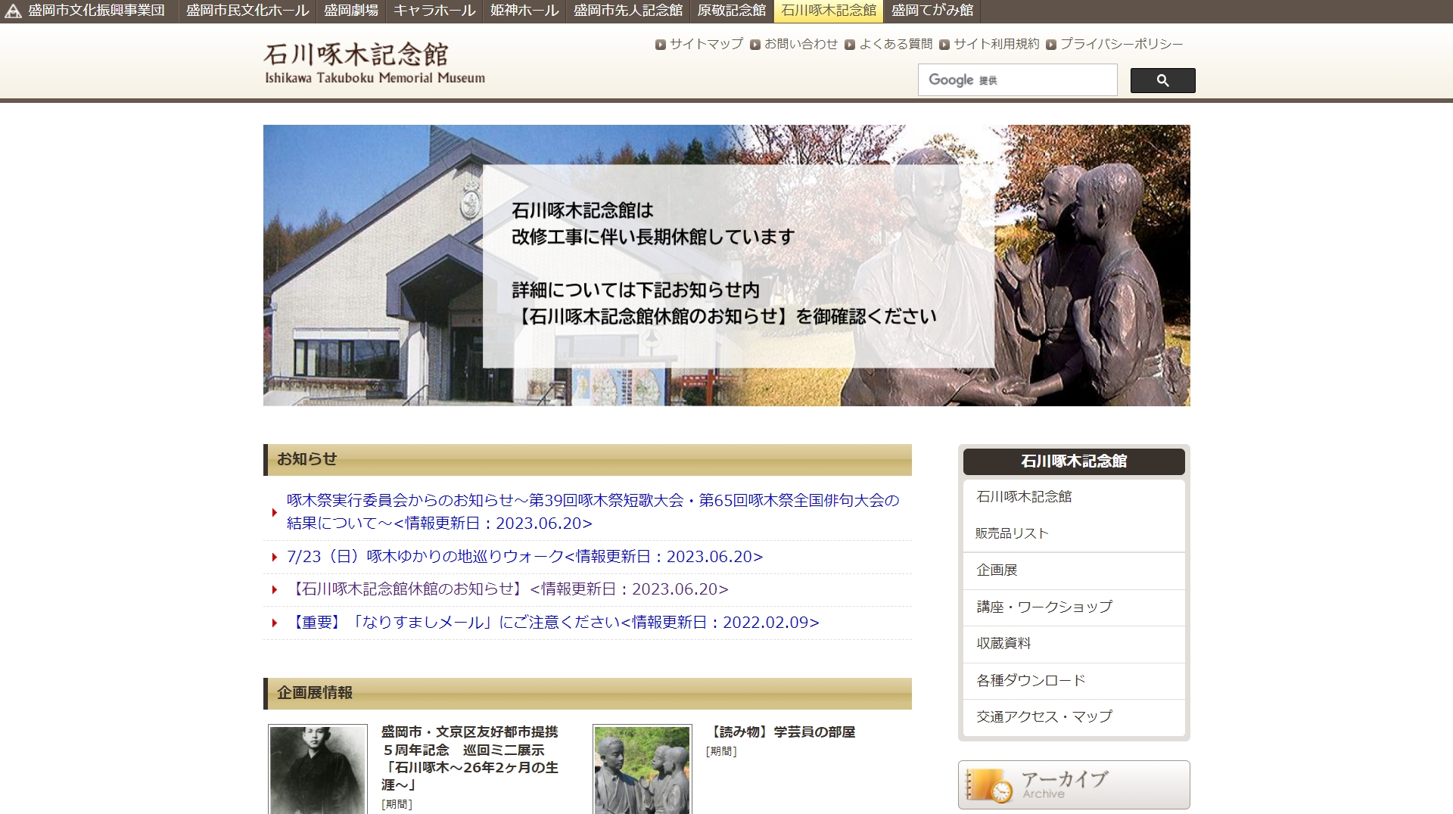Click the arrow bullet beside プライバシーポリシー
The width and height of the screenshot is (1453, 814).
(1051, 45)
